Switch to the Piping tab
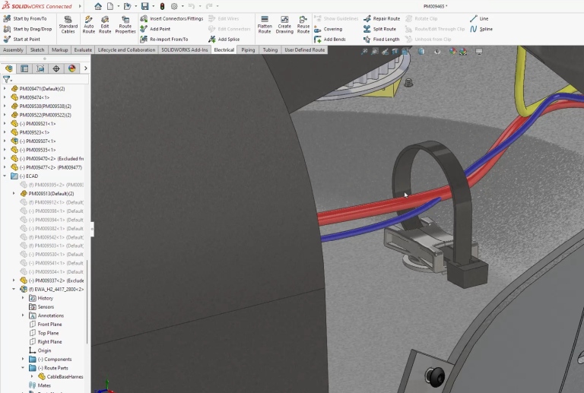584x393 pixels. click(248, 50)
